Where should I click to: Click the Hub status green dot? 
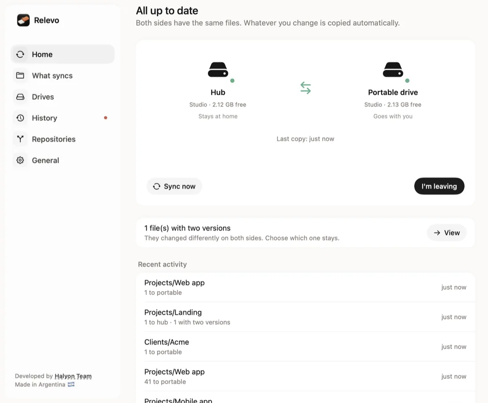tap(232, 81)
